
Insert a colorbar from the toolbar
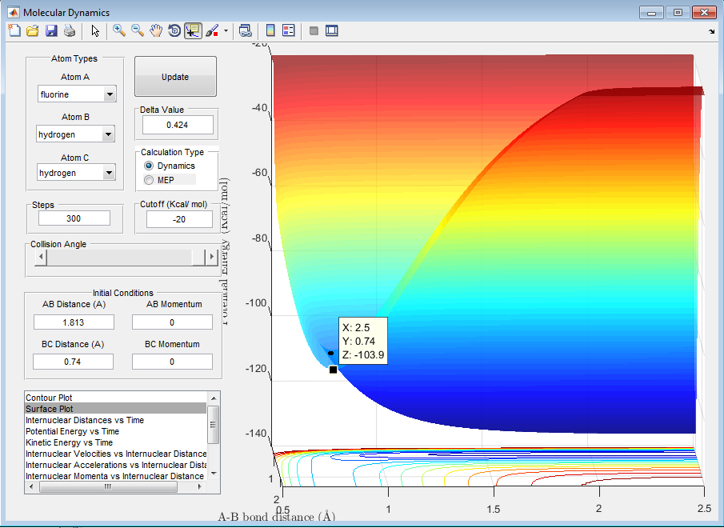pos(270,30)
